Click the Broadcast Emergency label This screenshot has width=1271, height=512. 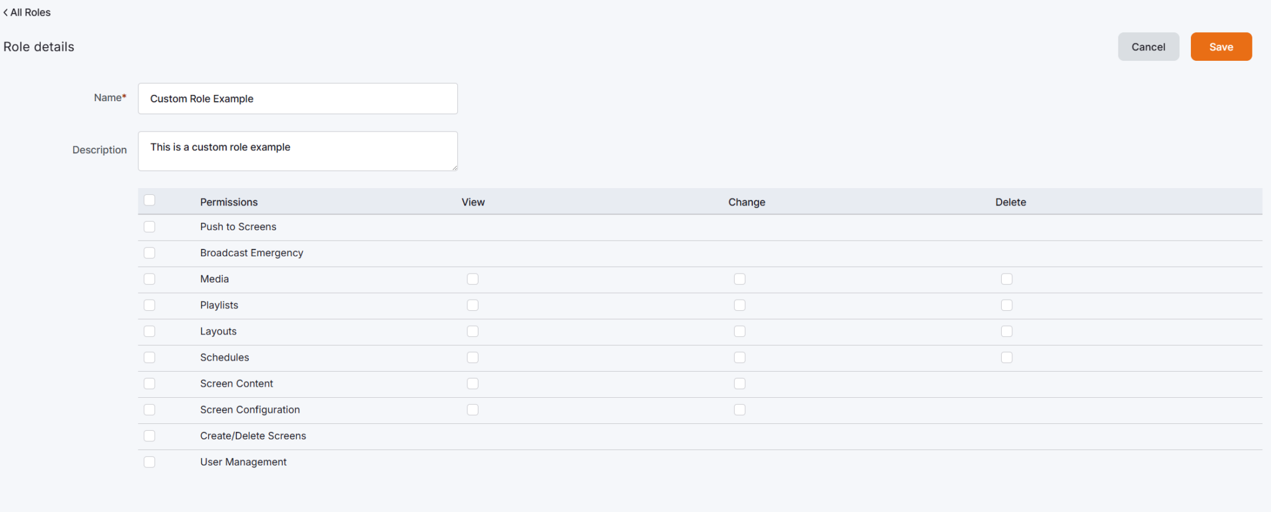click(x=251, y=253)
